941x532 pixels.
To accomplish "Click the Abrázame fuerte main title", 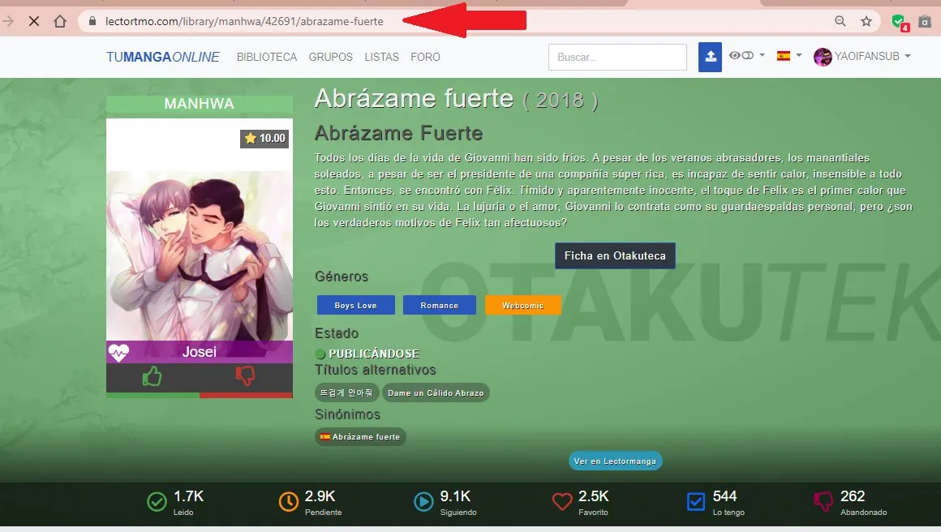I will [x=414, y=98].
